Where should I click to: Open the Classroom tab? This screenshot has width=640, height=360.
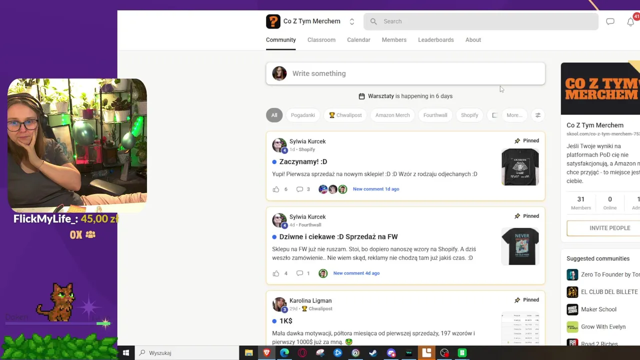[321, 40]
